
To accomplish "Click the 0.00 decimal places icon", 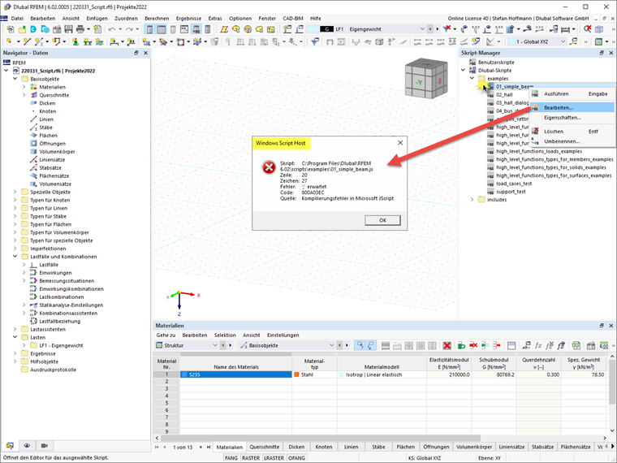I will pos(604,345).
